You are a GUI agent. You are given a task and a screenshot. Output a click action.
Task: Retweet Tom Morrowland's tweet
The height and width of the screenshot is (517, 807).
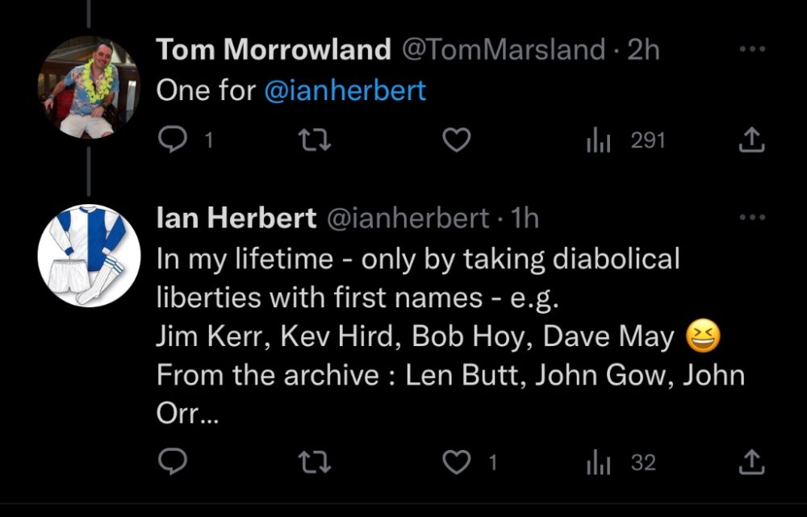(314, 141)
